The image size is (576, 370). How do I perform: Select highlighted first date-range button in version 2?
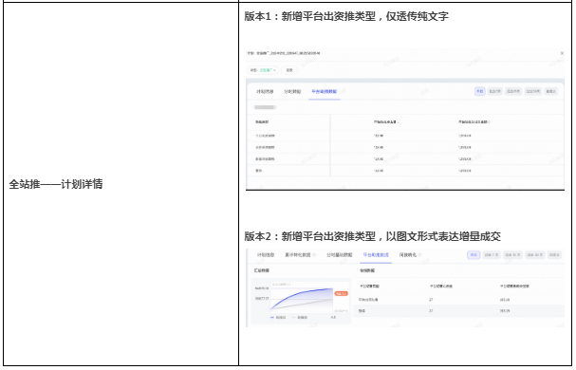pyautogui.click(x=474, y=254)
